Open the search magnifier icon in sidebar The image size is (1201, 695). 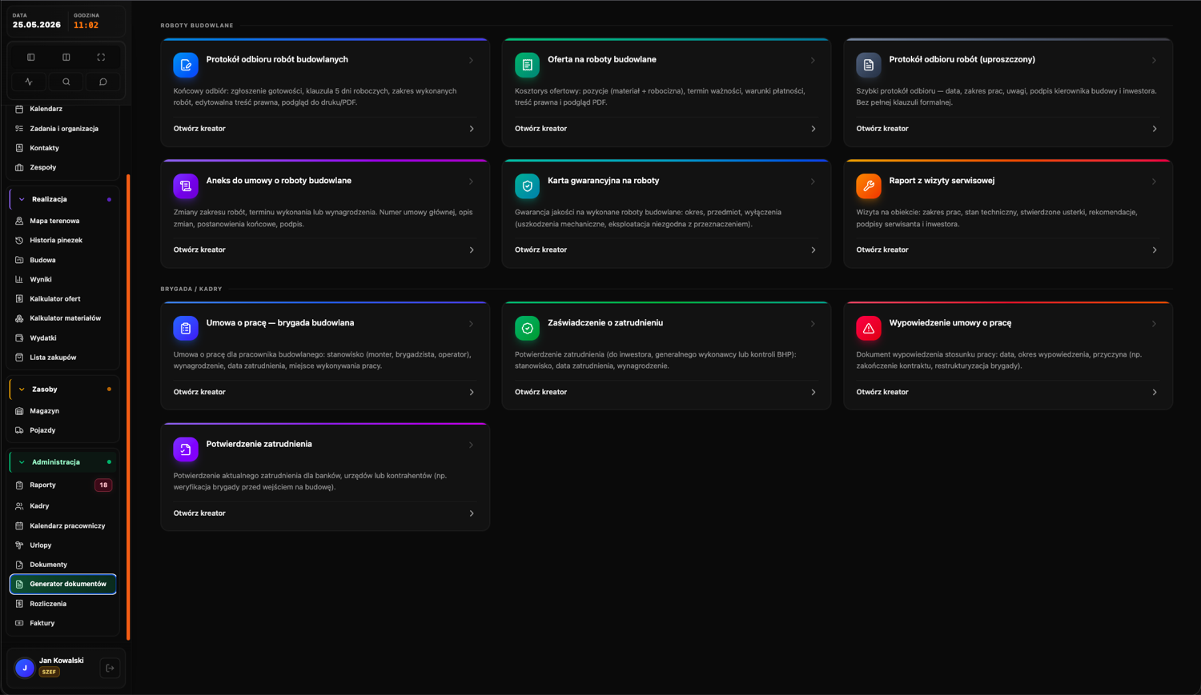click(66, 82)
